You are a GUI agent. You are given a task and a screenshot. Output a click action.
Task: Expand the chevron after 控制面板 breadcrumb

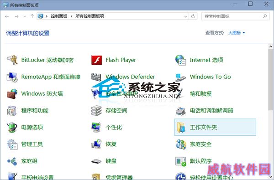(71, 16)
